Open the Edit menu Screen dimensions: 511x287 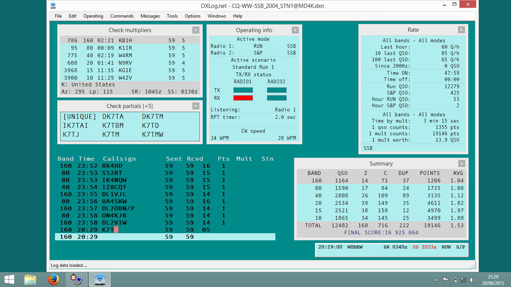click(73, 16)
